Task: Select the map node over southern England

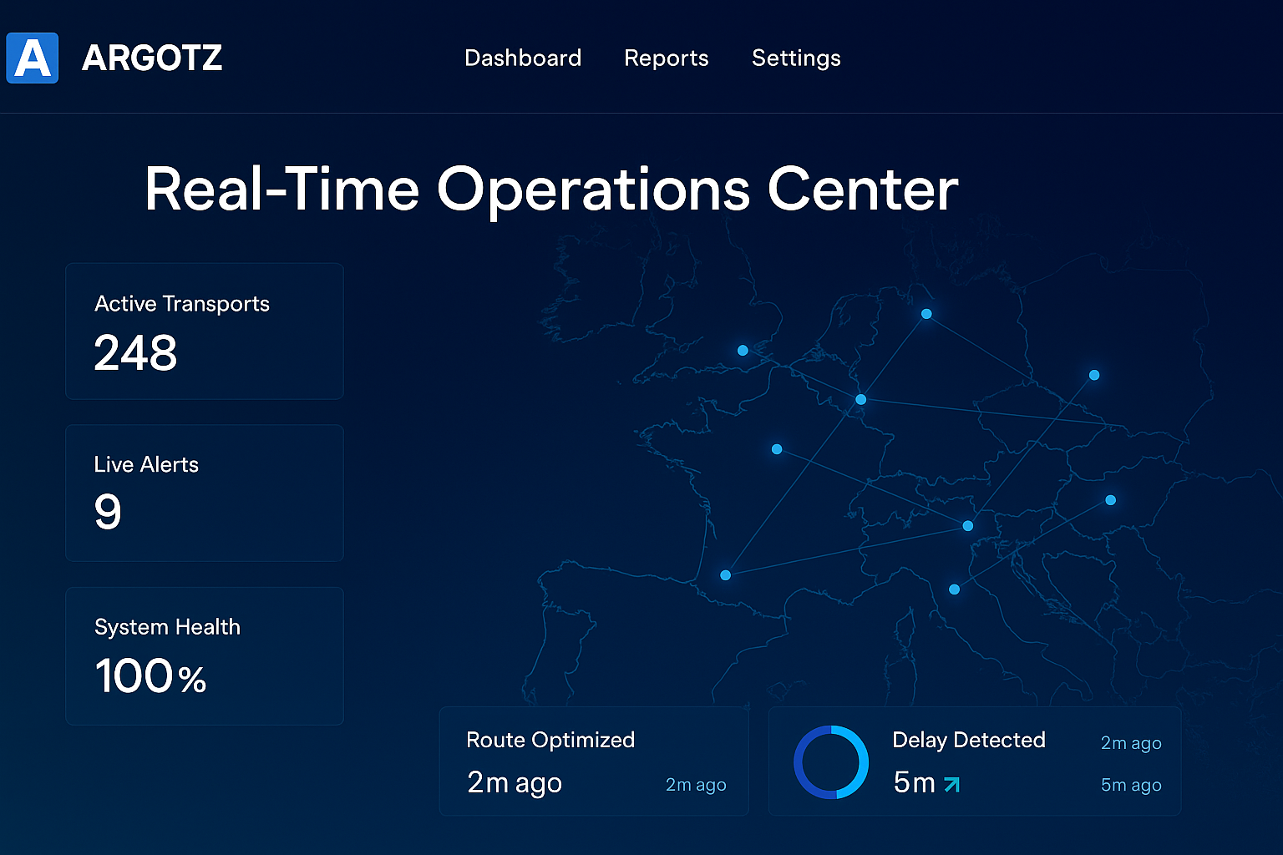Action: pyautogui.click(x=743, y=351)
